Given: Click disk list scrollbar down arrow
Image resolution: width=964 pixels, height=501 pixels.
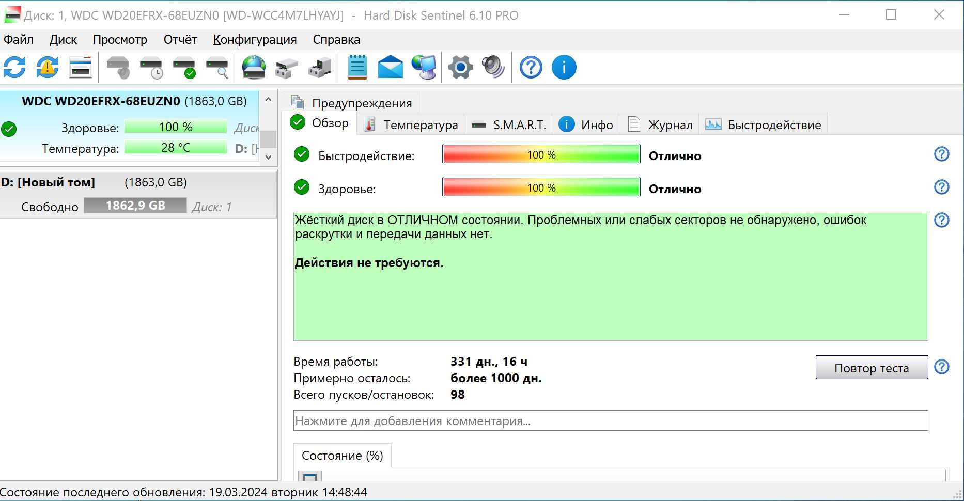Looking at the screenshot, I should pos(268,157).
